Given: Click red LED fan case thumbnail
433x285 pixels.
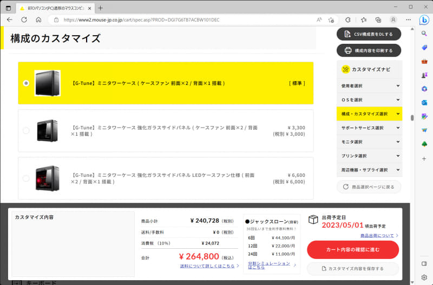Looking at the screenshot, I should pyautogui.click(x=48, y=178).
